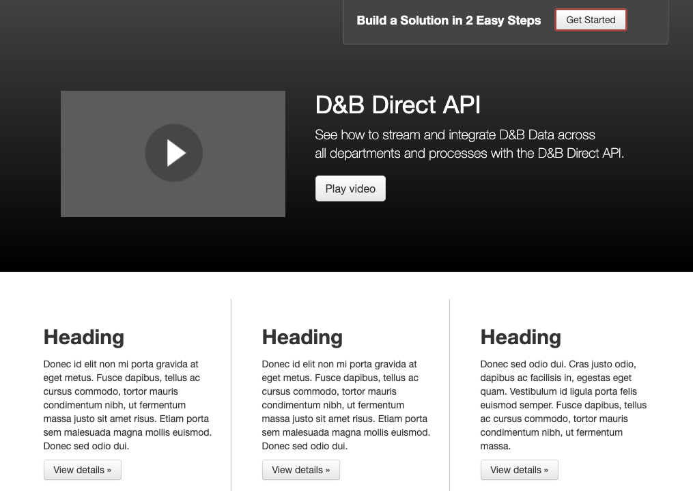
Task: Click the 'See how to stream and integrate' description
Action: click(469, 144)
